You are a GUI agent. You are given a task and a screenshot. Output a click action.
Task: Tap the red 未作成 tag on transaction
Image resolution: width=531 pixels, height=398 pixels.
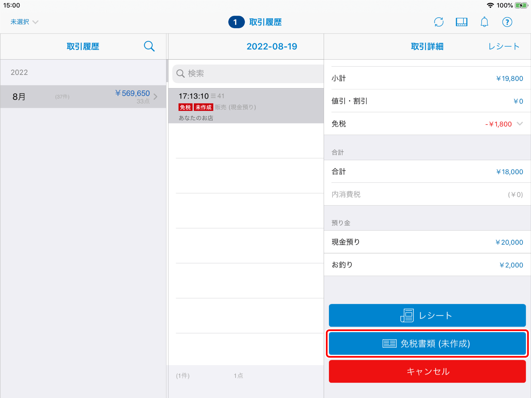(203, 107)
